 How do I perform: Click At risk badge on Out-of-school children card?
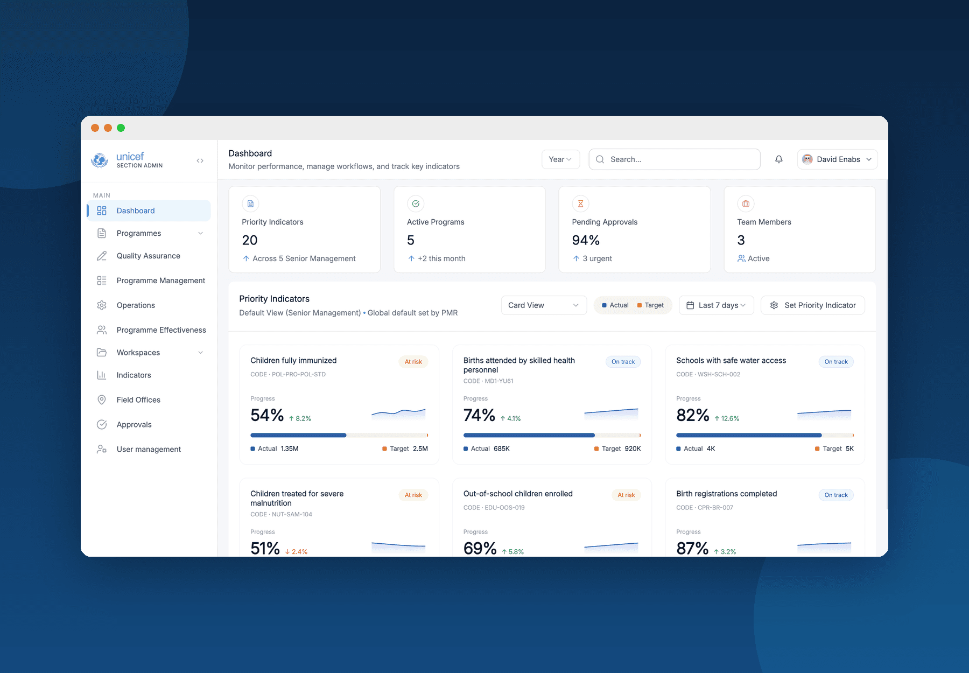coord(626,495)
